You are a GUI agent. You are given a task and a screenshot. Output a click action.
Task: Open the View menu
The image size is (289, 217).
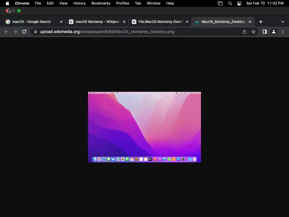64,3
